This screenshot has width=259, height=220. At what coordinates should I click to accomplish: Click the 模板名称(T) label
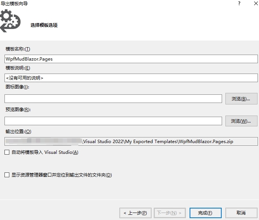[18, 49]
